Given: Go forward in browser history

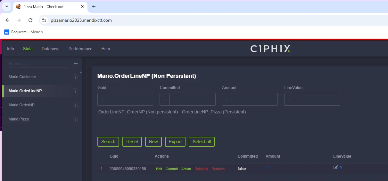Looking at the screenshot, I should point(19,20).
